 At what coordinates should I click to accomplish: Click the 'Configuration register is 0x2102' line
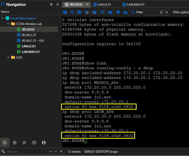101,44
